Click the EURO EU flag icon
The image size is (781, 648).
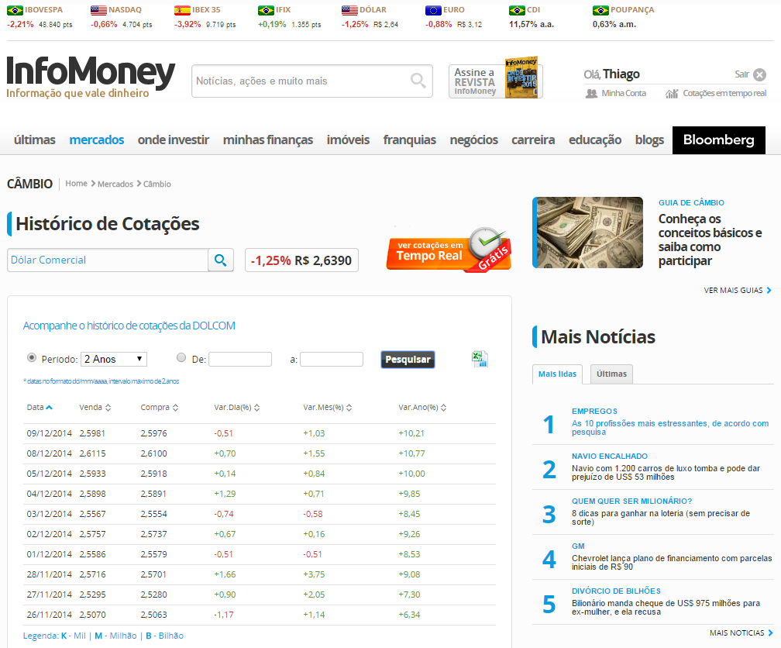coord(433,10)
